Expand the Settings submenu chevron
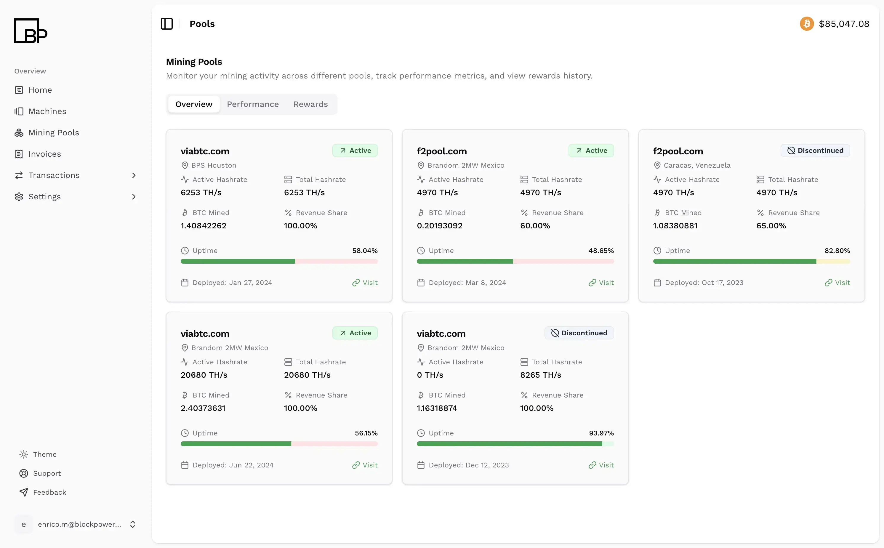The width and height of the screenshot is (884, 548). click(x=134, y=197)
